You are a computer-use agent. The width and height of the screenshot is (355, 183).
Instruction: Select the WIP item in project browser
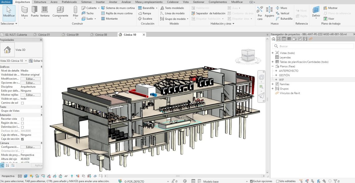click(281, 80)
